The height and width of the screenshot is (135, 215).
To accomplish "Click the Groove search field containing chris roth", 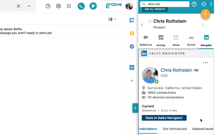I will (x=165, y=4).
